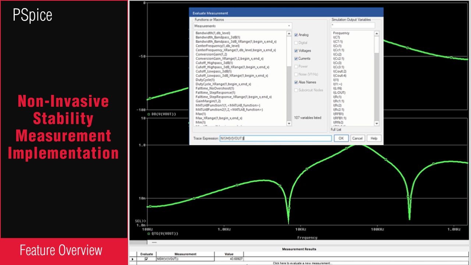The height and width of the screenshot is (265, 471).
Task: Click here to evaluate a new measurement
Action: 302,263
